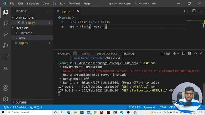Click folder path in terminal prompt

point(106,63)
